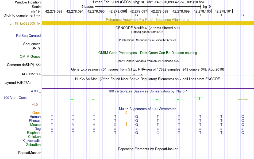Click position label 42,278,093
Screen dimensions: 254x159
click(x=54, y=11)
